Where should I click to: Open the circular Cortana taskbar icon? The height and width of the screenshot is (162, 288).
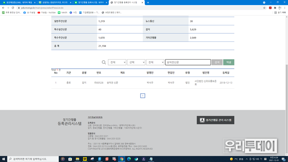pos(63,159)
